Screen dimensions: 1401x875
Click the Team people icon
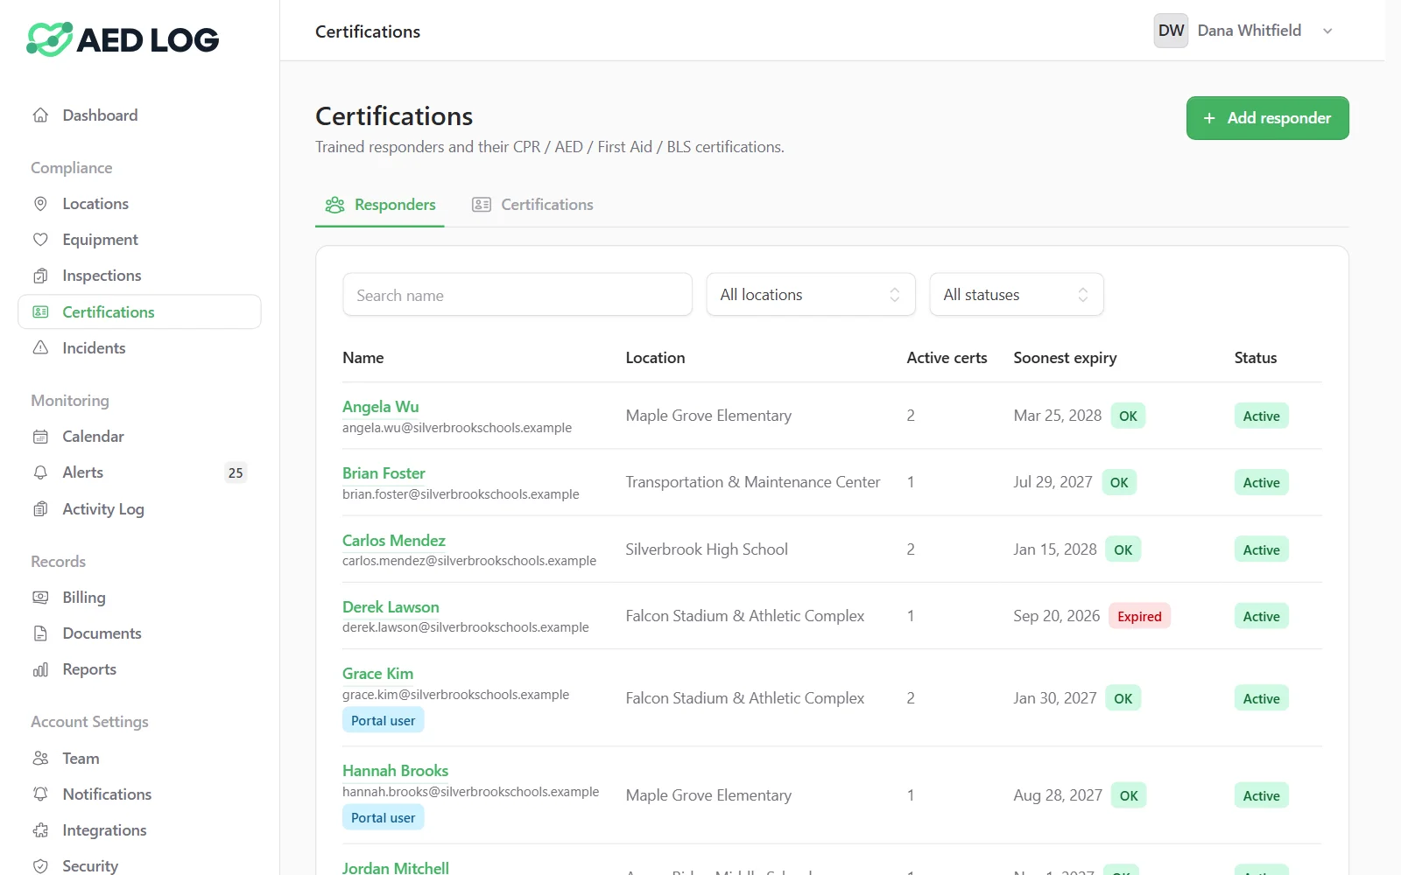(40, 759)
